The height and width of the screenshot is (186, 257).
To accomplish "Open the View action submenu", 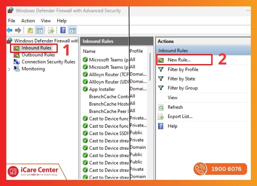I will (173, 98).
